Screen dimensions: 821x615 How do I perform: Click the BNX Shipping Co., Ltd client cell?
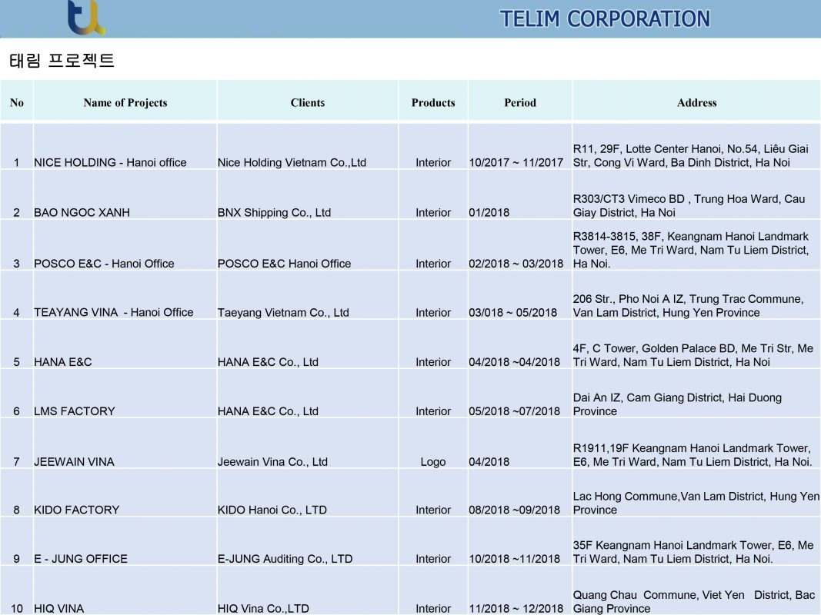tap(274, 212)
